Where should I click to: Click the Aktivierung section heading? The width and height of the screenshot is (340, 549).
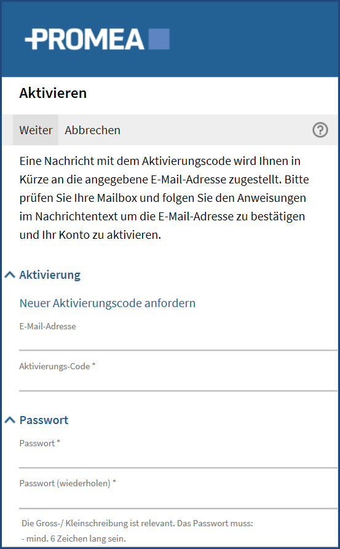tap(50, 275)
